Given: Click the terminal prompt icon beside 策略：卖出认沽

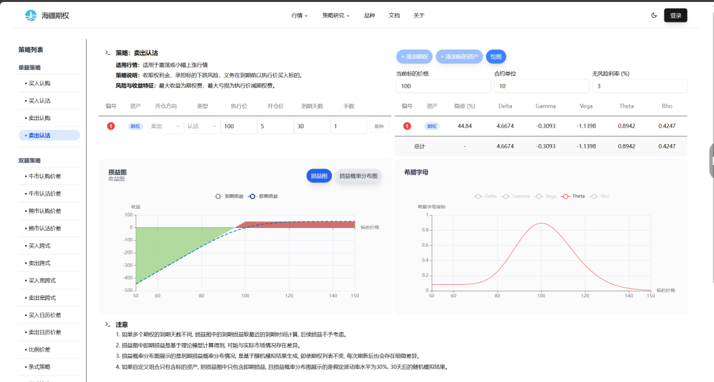Looking at the screenshot, I should coord(108,53).
